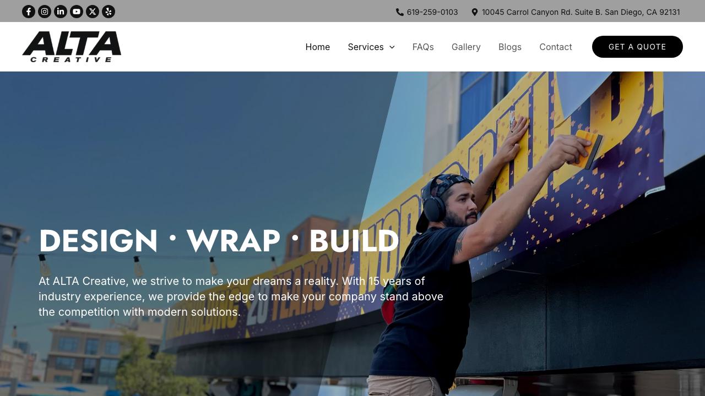Viewport: 705px width, 396px height.
Task: Open the Gallery page
Action: [x=466, y=47]
